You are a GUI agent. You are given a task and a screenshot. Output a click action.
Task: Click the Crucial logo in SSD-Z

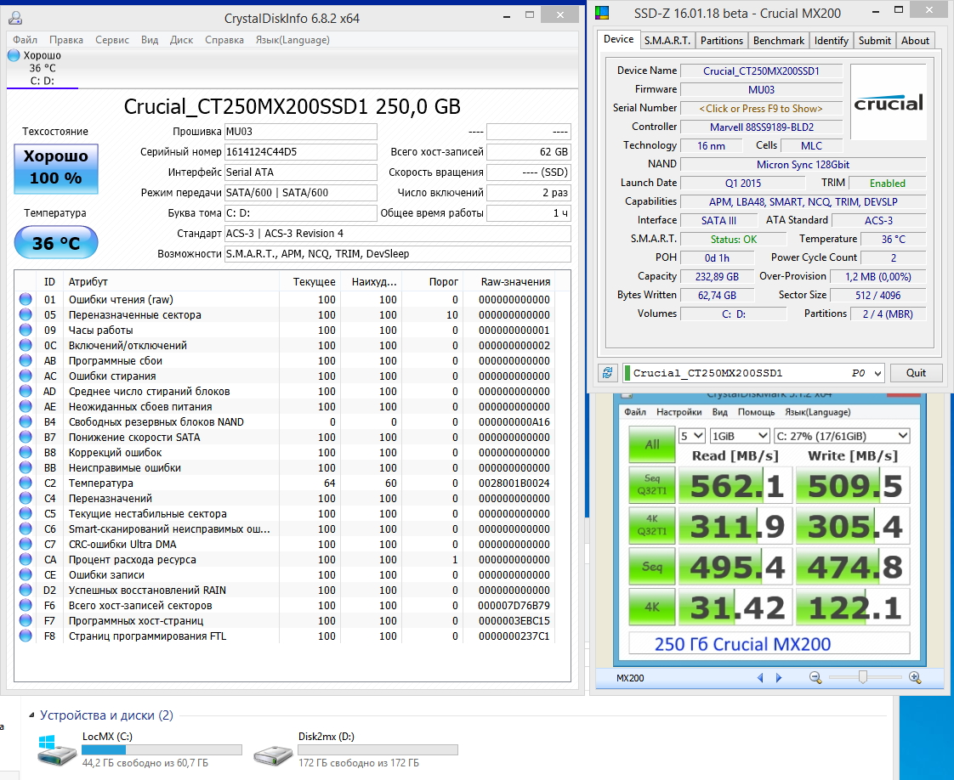point(889,102)
